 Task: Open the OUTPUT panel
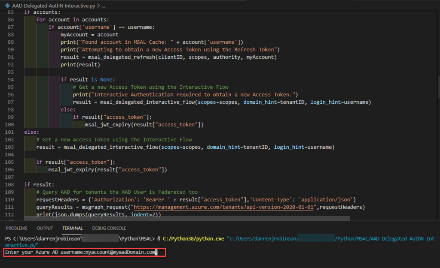coord(45,228)
